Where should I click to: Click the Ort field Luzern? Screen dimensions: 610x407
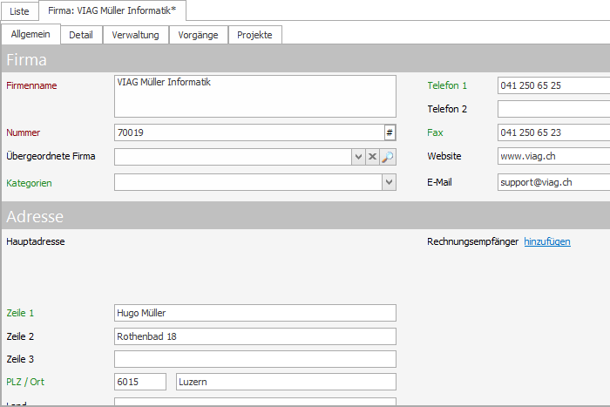(x=286, y=382)
